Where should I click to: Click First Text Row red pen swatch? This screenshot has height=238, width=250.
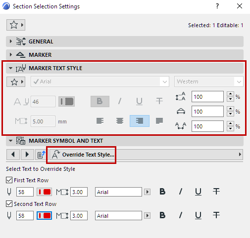(x=44, y=192)
